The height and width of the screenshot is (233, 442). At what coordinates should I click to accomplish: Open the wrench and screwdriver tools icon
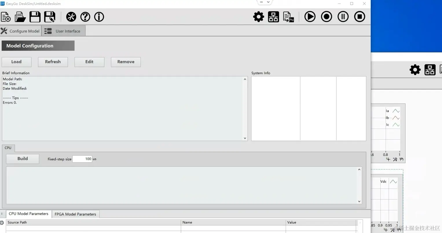(x=71, y=17)
